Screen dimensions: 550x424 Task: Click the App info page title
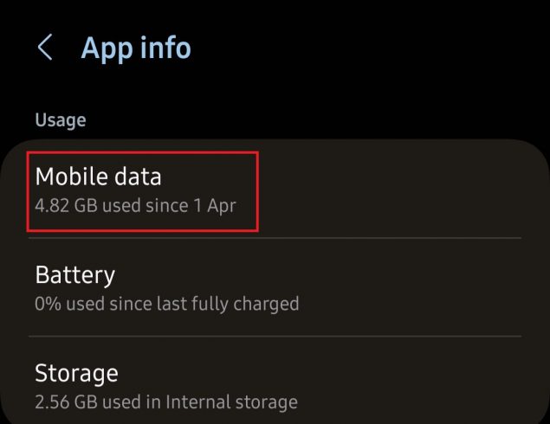[136, 48]
